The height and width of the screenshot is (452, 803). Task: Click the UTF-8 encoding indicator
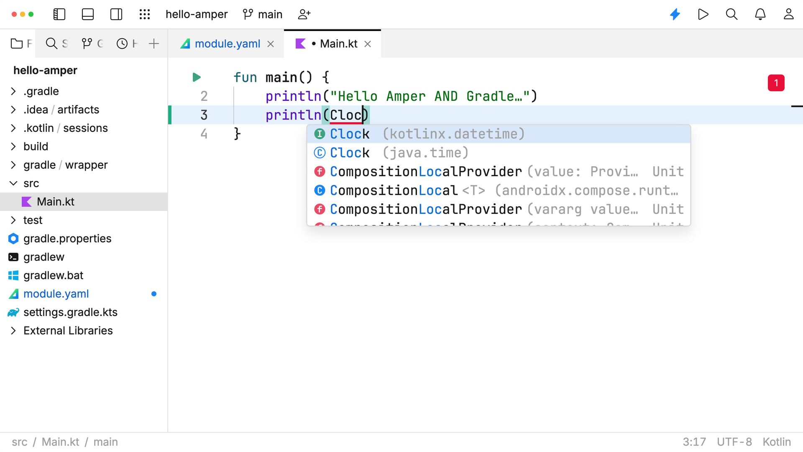[x=734, y=442]
